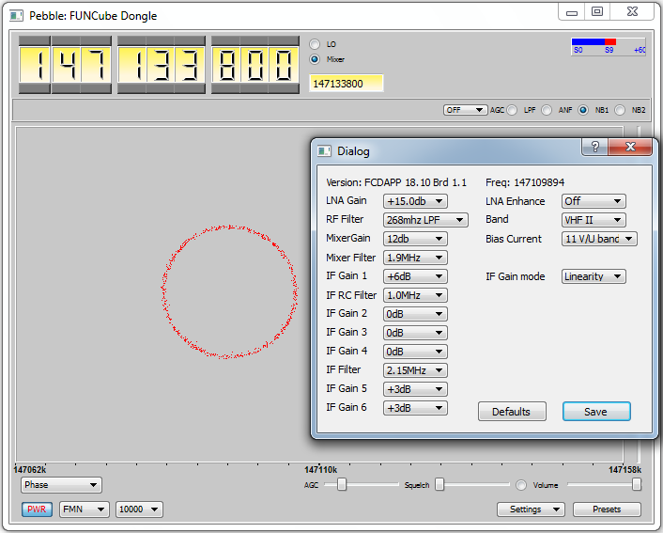Screen dimensions: 663x533
Task: Open the IF Gain 3 dropdown
Action: click(415, 333)
